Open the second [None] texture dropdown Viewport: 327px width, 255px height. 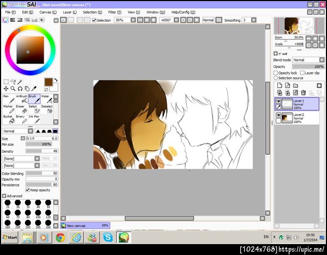[x=37, y=166]
